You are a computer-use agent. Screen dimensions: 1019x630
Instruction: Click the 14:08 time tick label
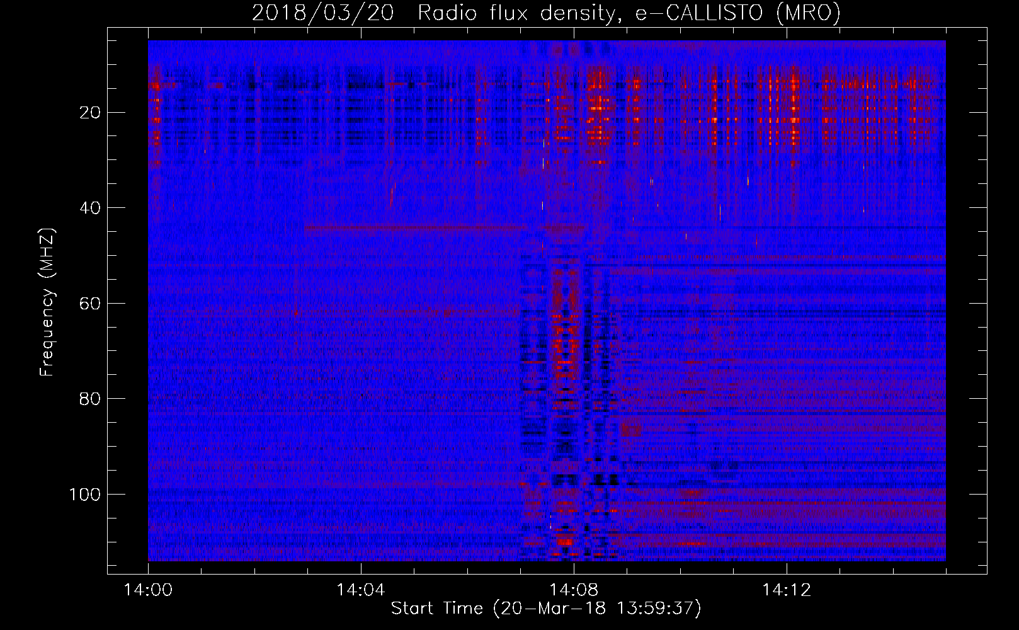click(573, 590)
